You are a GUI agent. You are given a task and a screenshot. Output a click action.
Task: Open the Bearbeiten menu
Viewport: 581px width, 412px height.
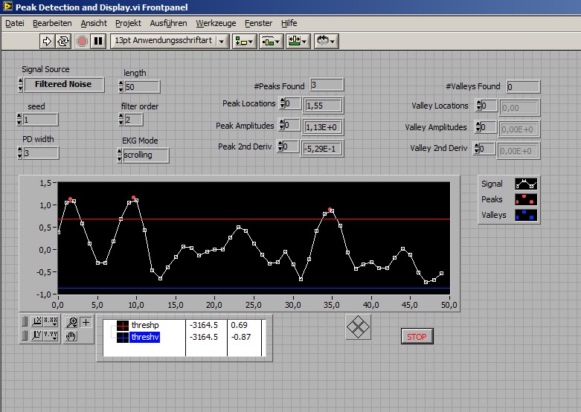coord(52,23)
